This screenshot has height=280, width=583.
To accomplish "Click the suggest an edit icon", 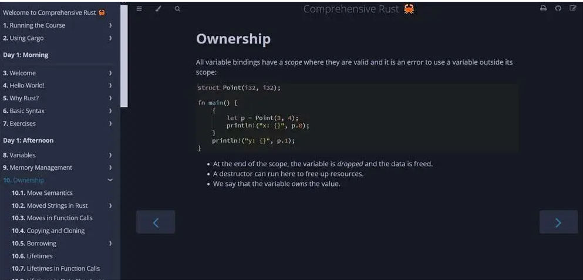I will [573, 9].
